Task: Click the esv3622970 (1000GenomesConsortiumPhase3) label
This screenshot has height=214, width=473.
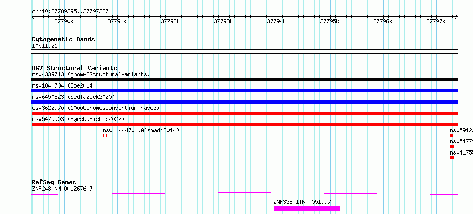Action: coord(96,108)
